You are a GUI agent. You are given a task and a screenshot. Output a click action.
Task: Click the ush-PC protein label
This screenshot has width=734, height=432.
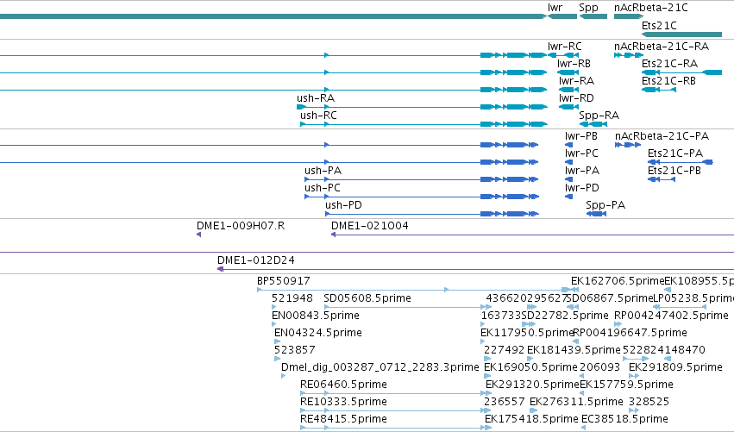click(x=323, y=188)
